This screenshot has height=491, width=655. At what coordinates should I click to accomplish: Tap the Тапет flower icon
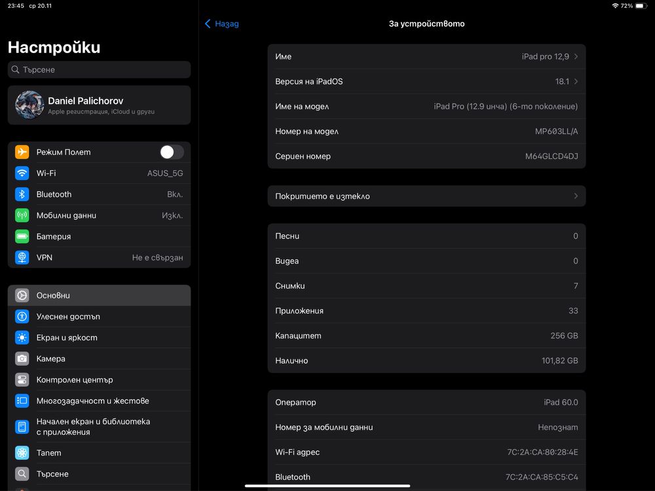tap(22, 452)
